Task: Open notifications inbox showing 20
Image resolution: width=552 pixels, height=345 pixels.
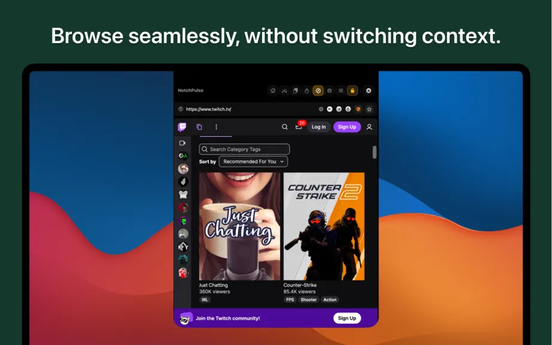Action: [299, 126]
